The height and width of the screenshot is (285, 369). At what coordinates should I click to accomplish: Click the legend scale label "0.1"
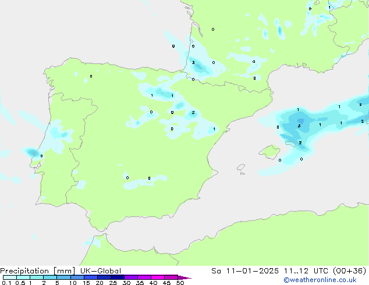click(x=6, y=283)
